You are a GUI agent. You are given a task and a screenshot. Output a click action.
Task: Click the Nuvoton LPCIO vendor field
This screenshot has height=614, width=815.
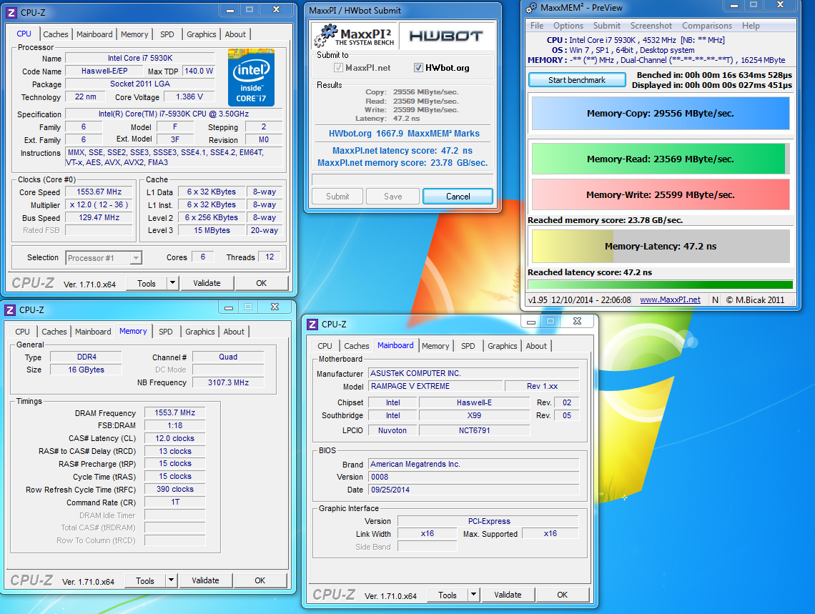pyautogui.click(x=392, y=430)
